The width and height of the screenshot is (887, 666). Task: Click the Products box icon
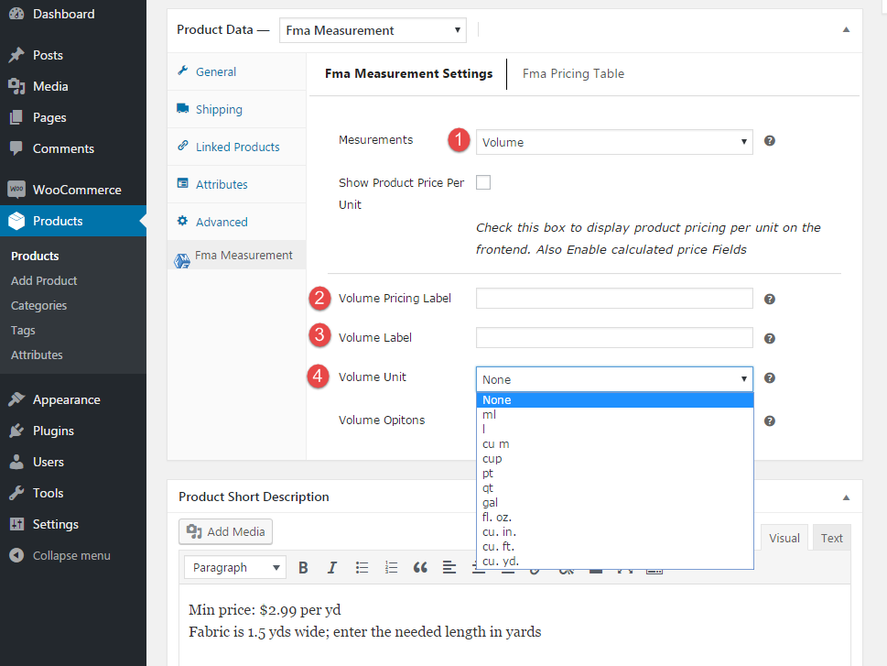click(16, 221)
